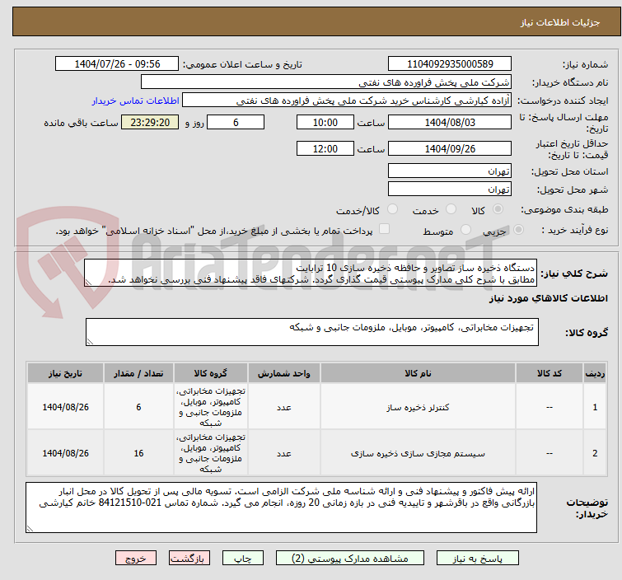This screenshot has width=622, height=580.
Task: Click the شماره نیاز field 1104092935000589
Action: point(450,64)
